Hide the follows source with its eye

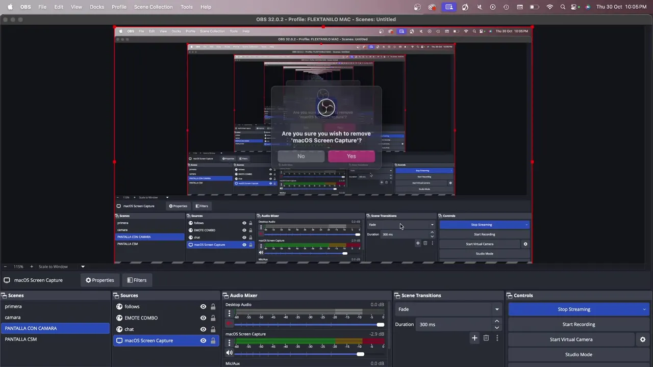click(203, 306)
